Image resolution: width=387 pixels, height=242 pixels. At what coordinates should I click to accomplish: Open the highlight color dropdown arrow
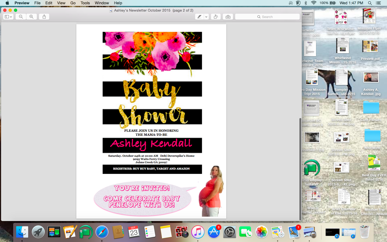pyautogui.click(x=206, y=17)
